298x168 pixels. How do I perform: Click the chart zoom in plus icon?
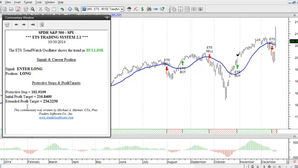[x=279, y=167]
